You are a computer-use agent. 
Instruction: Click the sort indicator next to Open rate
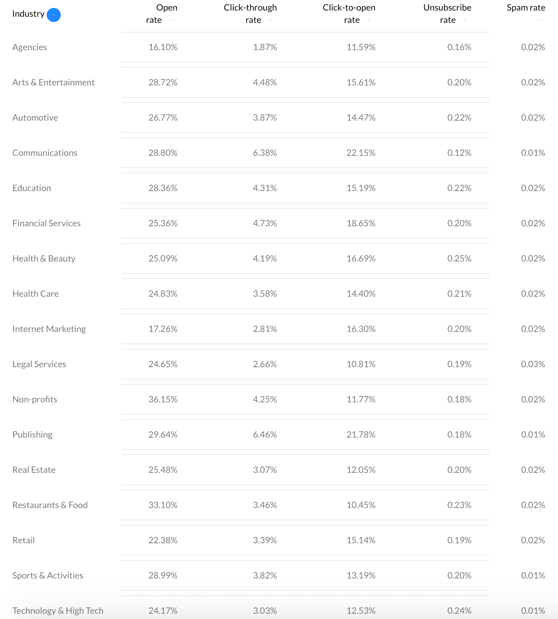(171, 21)
